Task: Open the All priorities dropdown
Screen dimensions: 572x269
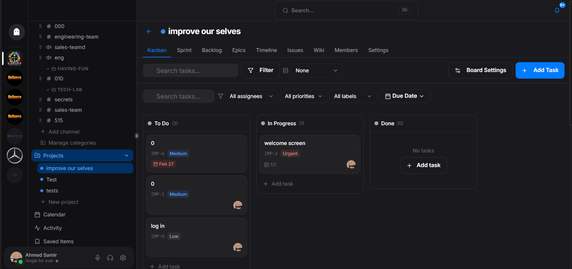Action: 304,96
